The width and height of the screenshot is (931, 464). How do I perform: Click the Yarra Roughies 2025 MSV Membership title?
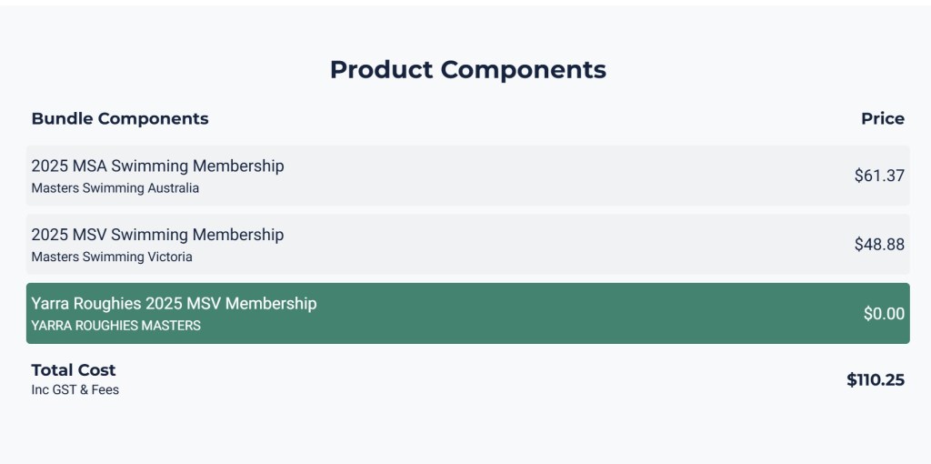coord(174,303)
